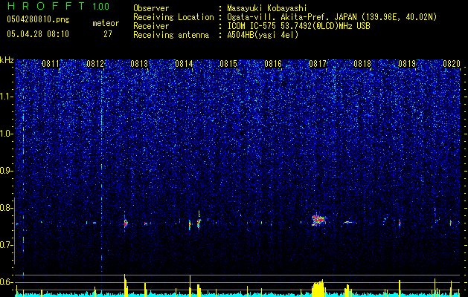Click the meteor label
Image resolution: width=468 pixels, height=297 pixels.
tap(106, 23)
